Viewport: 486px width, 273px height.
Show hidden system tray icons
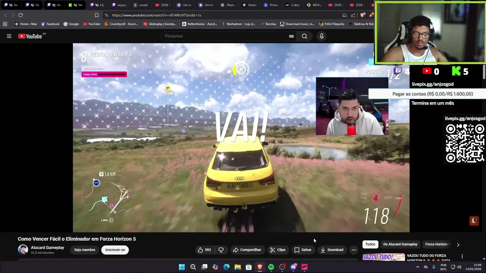coord(417,267)
